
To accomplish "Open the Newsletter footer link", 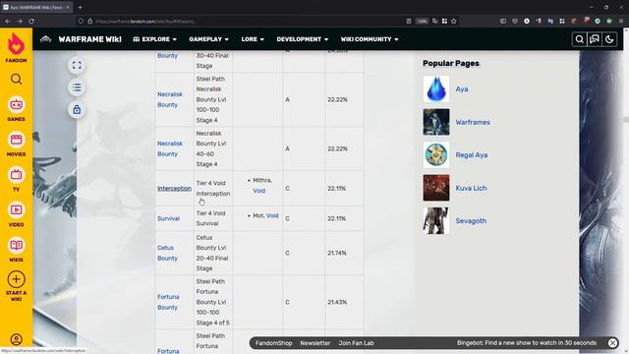I will point(314,343).
